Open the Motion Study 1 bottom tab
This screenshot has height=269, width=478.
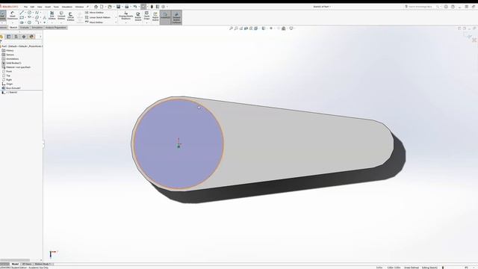pyautogui.click(x=43, y=264)
